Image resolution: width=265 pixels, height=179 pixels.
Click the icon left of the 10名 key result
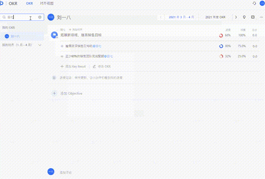[x=62, y=46]
